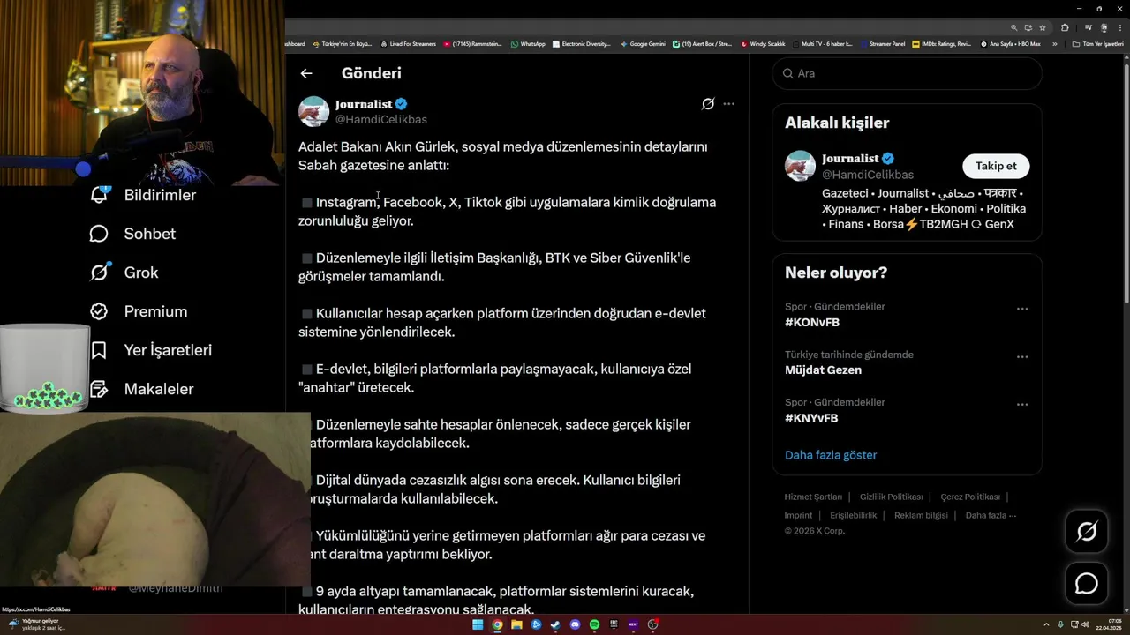Focus the Ara search field

[907, 73]
